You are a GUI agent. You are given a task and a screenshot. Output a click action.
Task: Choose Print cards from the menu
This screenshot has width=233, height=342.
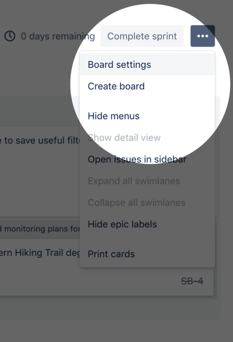point(111,254)
